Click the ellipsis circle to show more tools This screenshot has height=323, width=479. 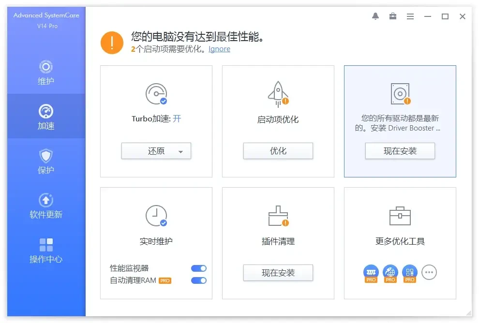tap(429, 272)
